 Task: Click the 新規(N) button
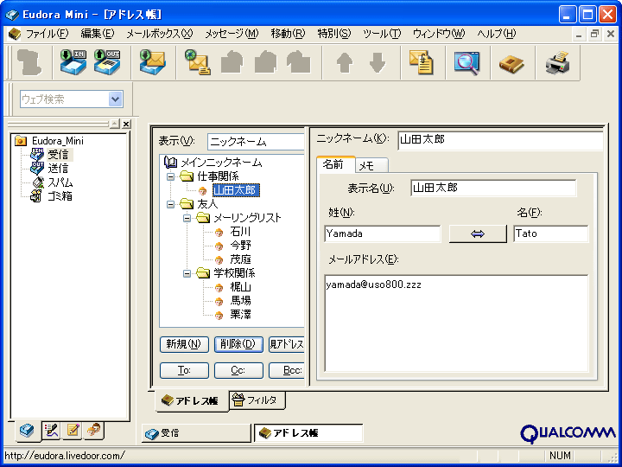click(x=184, y=344)
